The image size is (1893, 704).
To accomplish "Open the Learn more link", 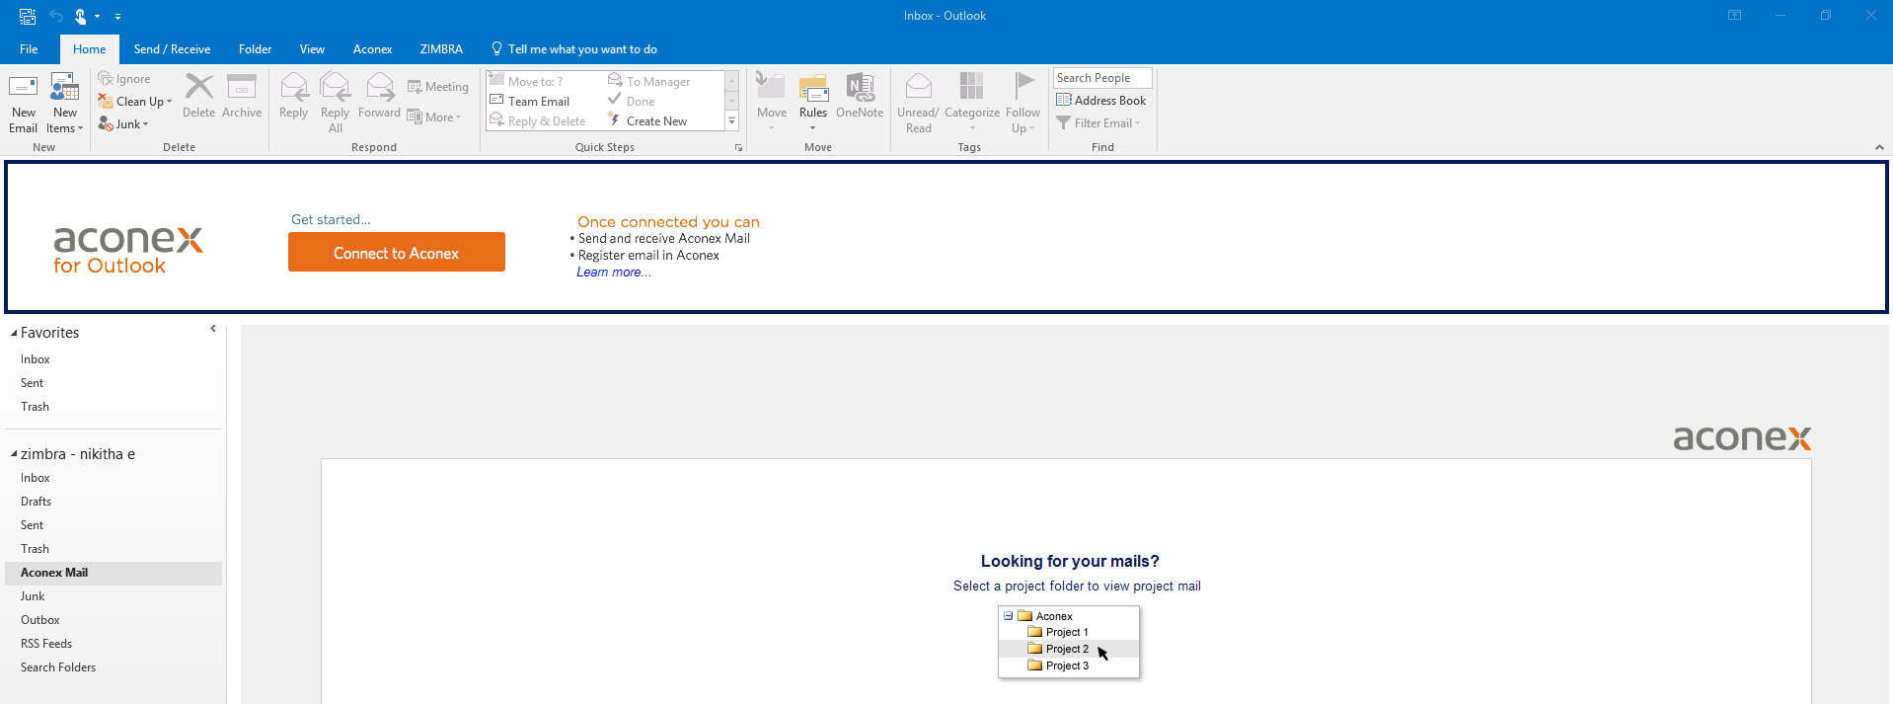I will click(613, 273).
